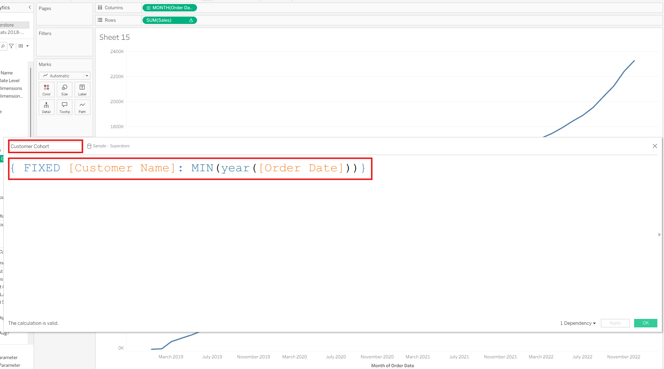Close the calculation editor dialog

click(655, 146)
